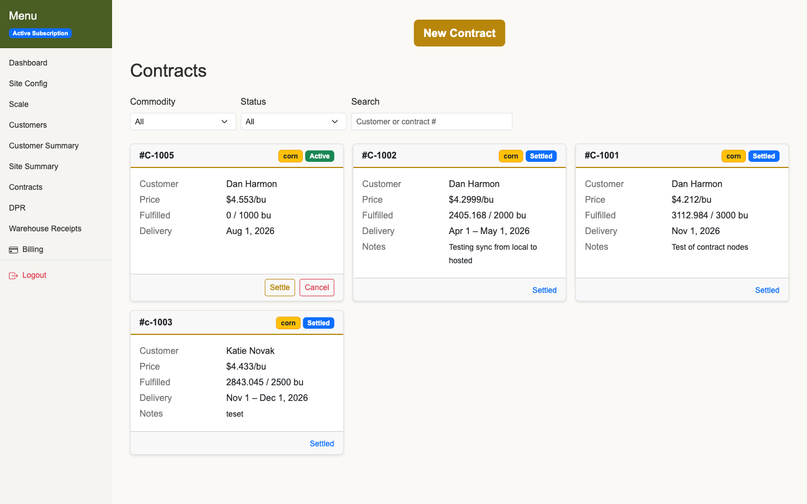Image resolution: width=807 pixels, height=504 pixels.
Task: Click the New Contract button
Action: coord(459,33)
